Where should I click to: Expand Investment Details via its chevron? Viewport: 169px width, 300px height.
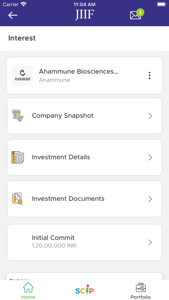[x=150, y=157]
